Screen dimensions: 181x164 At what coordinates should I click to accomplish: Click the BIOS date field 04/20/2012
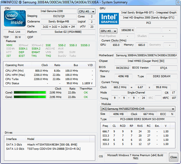click(123, 68)
